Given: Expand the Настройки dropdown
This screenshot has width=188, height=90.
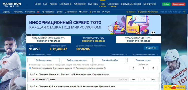Looking at the screenshot, I should [x=48, y=12].
